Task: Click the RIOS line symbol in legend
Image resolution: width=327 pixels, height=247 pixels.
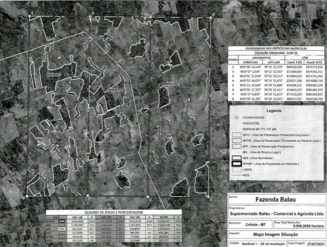Action: coord(237,176)
